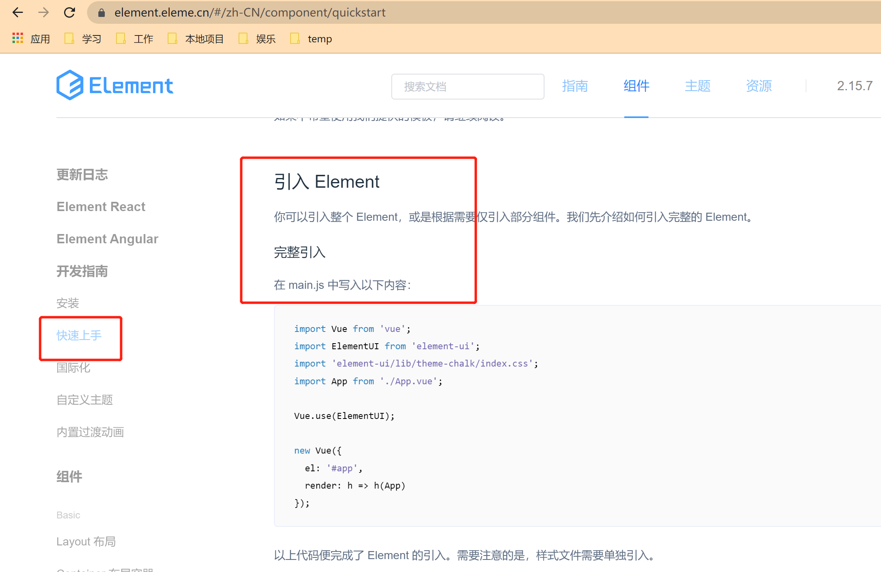Viewport: 881px width, 572px height.
Task: Click the import ElementUI from 'element-ui' line
Action: [387, 346]
